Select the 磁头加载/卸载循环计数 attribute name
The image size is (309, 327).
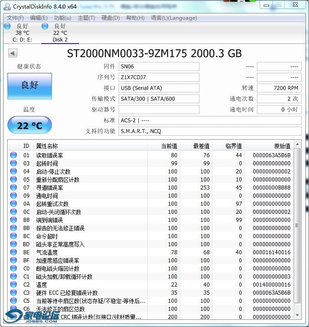coord(64,277)
